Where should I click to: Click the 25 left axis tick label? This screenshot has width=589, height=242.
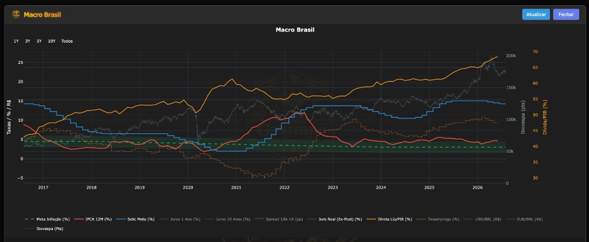(21, 62)
